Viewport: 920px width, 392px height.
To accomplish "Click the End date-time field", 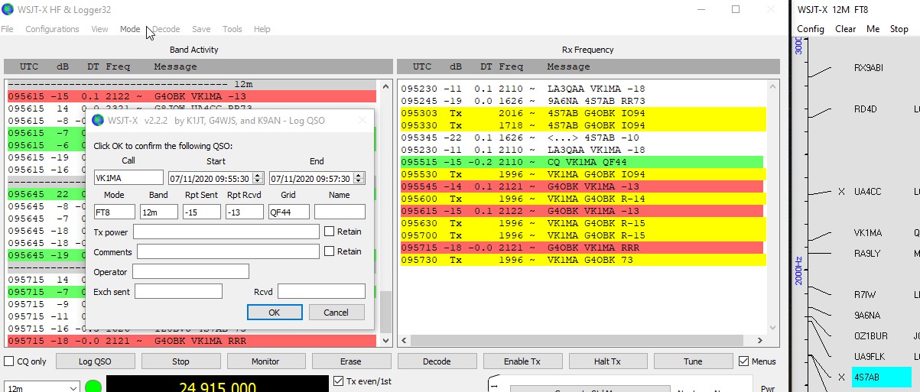I will [317, 178].
